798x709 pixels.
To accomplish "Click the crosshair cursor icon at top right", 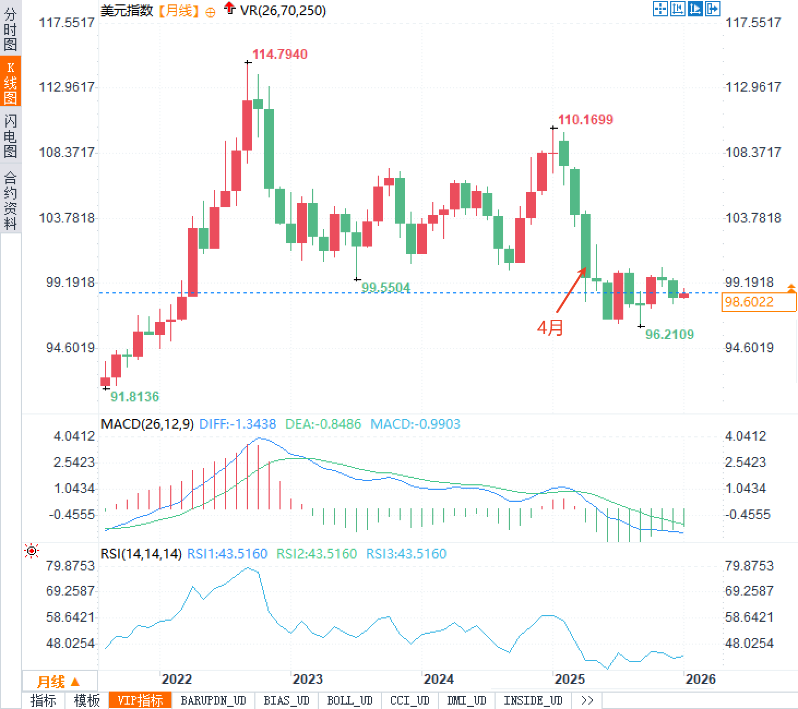I will tap(660, 9).
